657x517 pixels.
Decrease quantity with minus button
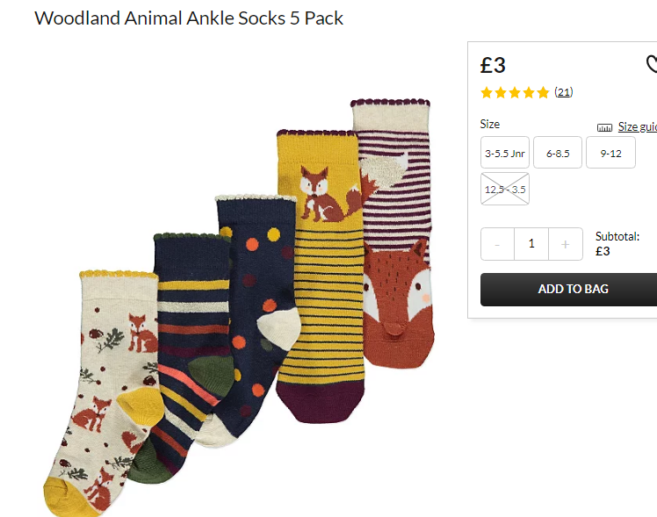(x=497, y=244)
